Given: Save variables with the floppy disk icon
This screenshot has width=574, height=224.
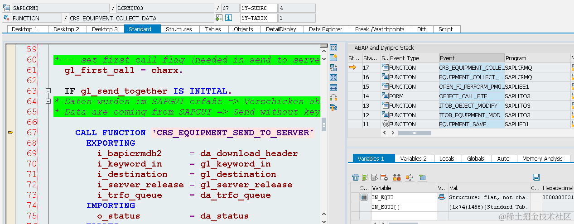Looking at the screenshot, I should point(536,177).
